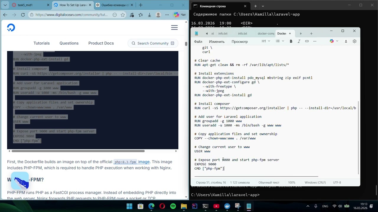Open the Edge profile avatar
This screenshot has width=378, height=212.
[158, 15]
